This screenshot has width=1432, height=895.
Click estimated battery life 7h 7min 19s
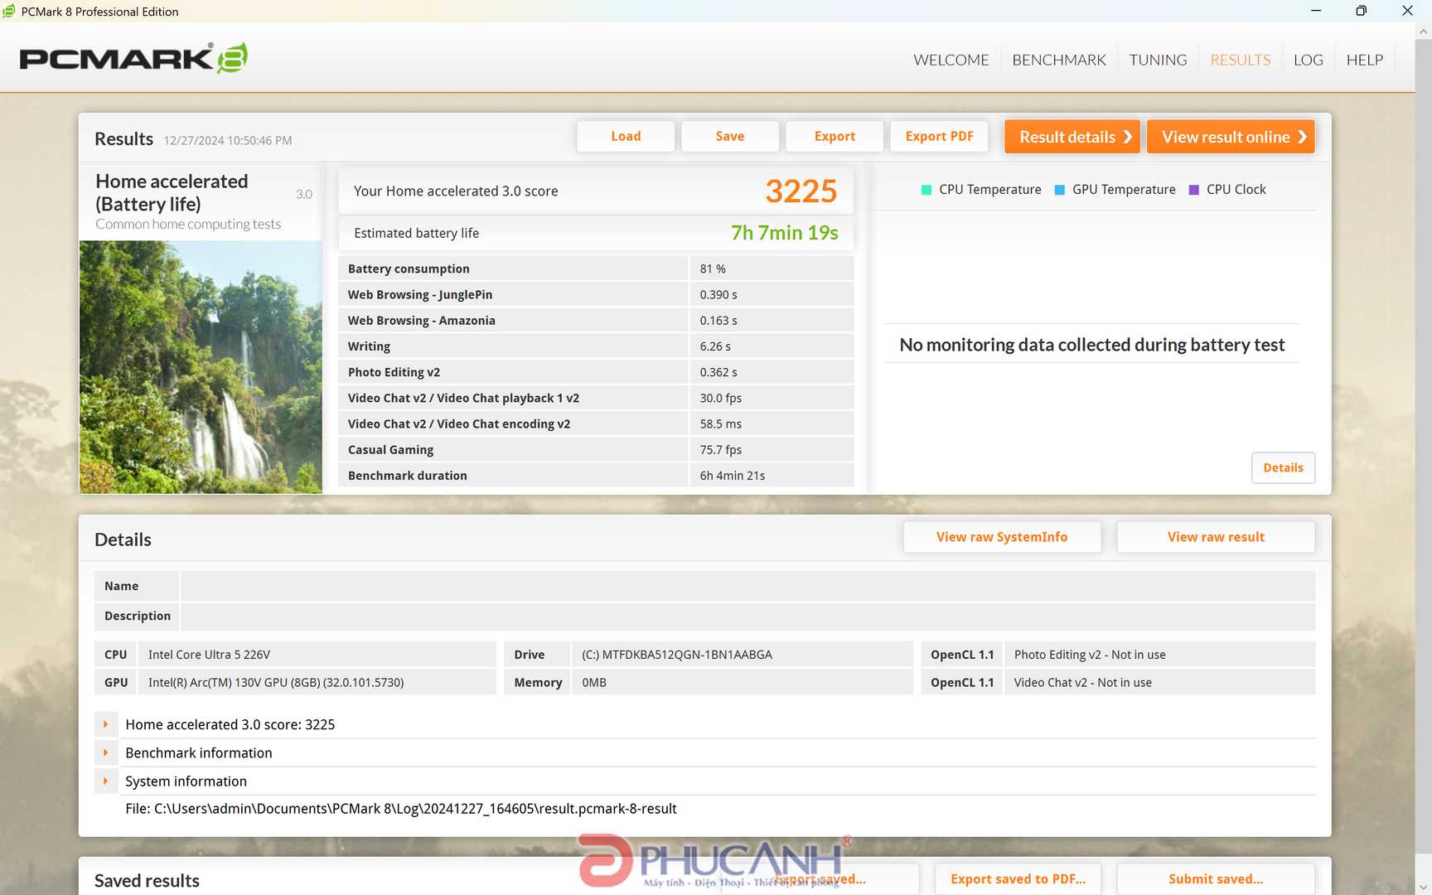tap(784, 233)
